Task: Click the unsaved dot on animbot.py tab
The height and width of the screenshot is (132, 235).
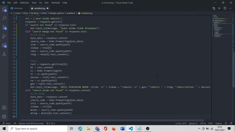Action: pyautogui.click(x=48, y=8)
